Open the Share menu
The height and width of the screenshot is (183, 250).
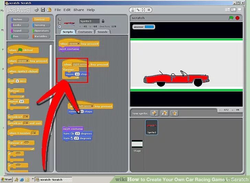pyautogui.click(x=79, y=10)
